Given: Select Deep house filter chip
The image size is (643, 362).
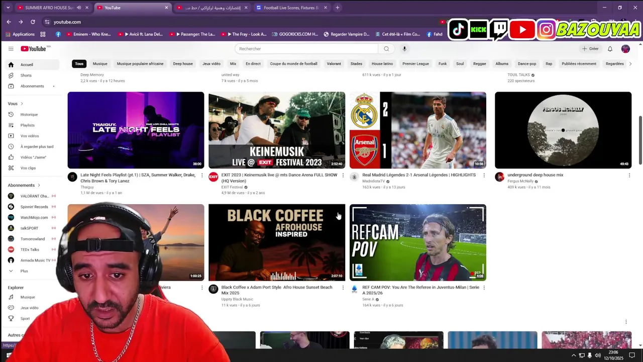Looking at the screenshot, I should pyautogui.click(x=183, y=64).
